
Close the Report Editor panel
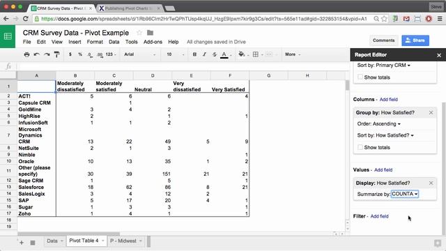coord(439,55)
